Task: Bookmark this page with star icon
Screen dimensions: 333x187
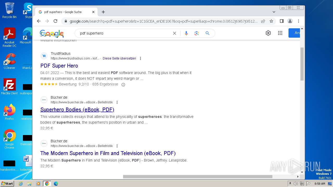Action: (x=271, y=21)
